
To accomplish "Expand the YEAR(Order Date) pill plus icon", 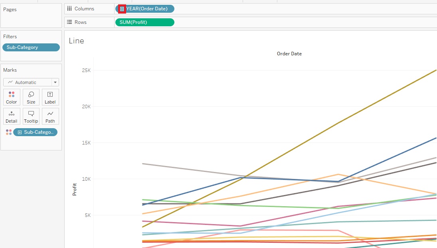I will pos(122,9).
